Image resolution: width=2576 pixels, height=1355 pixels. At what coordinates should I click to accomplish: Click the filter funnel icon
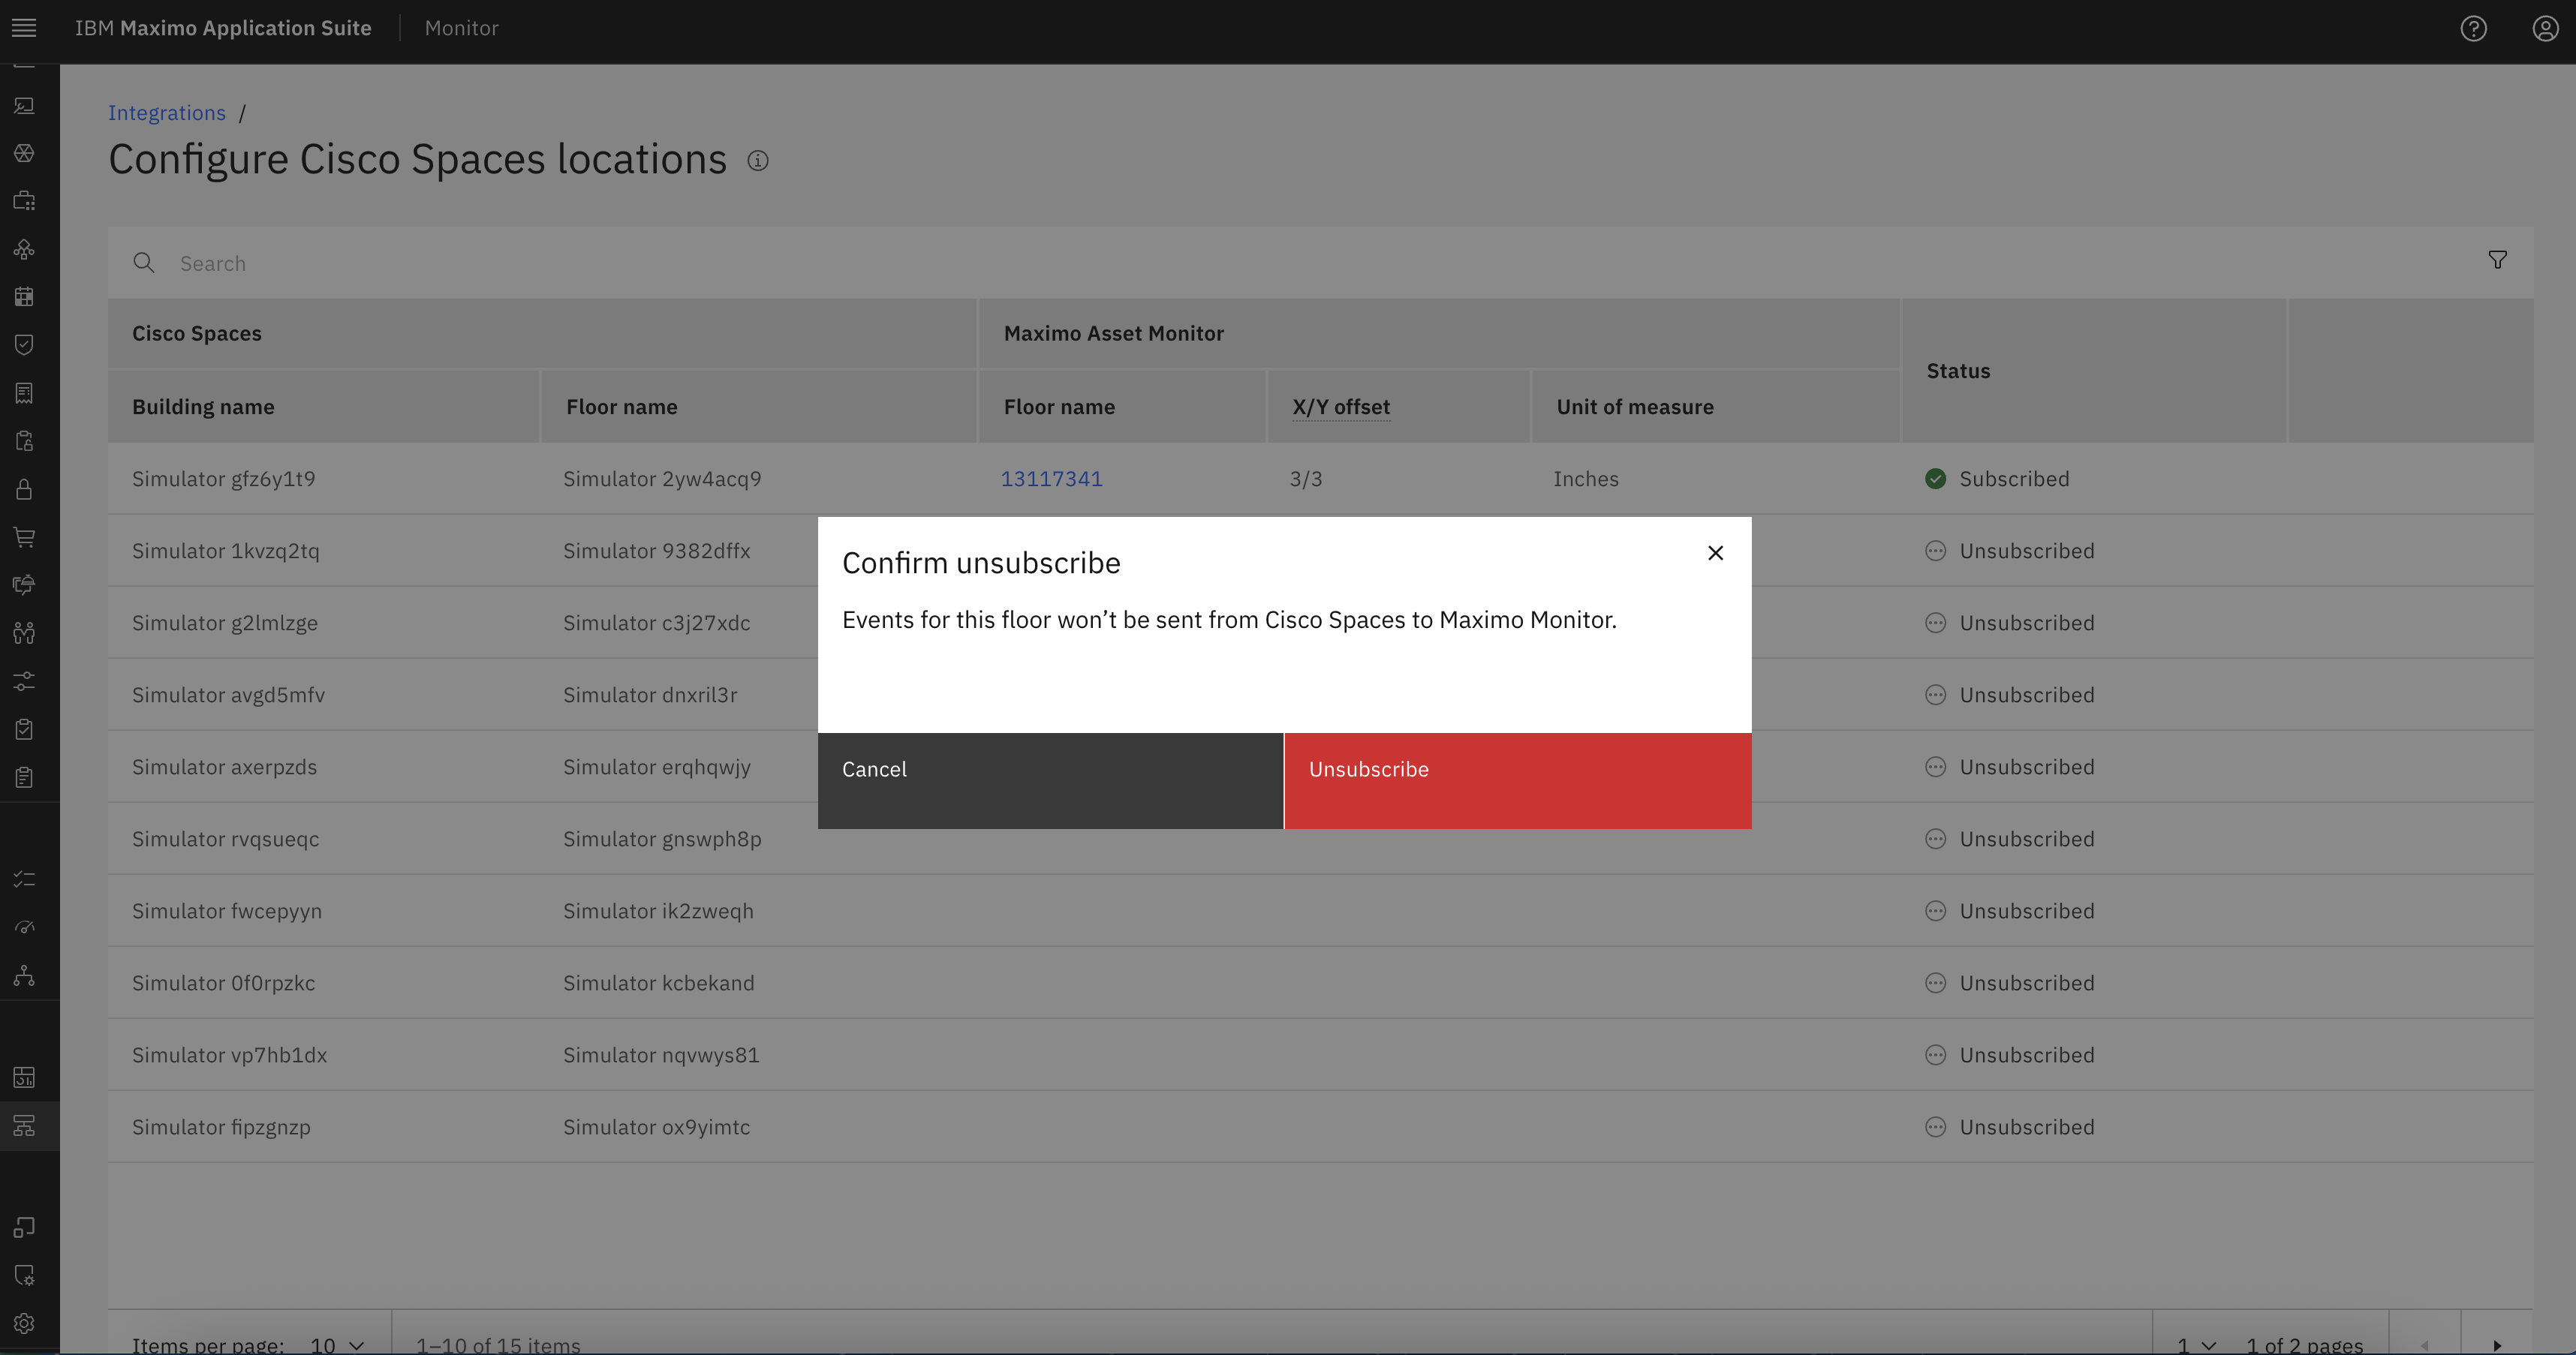pos(2497,261)
